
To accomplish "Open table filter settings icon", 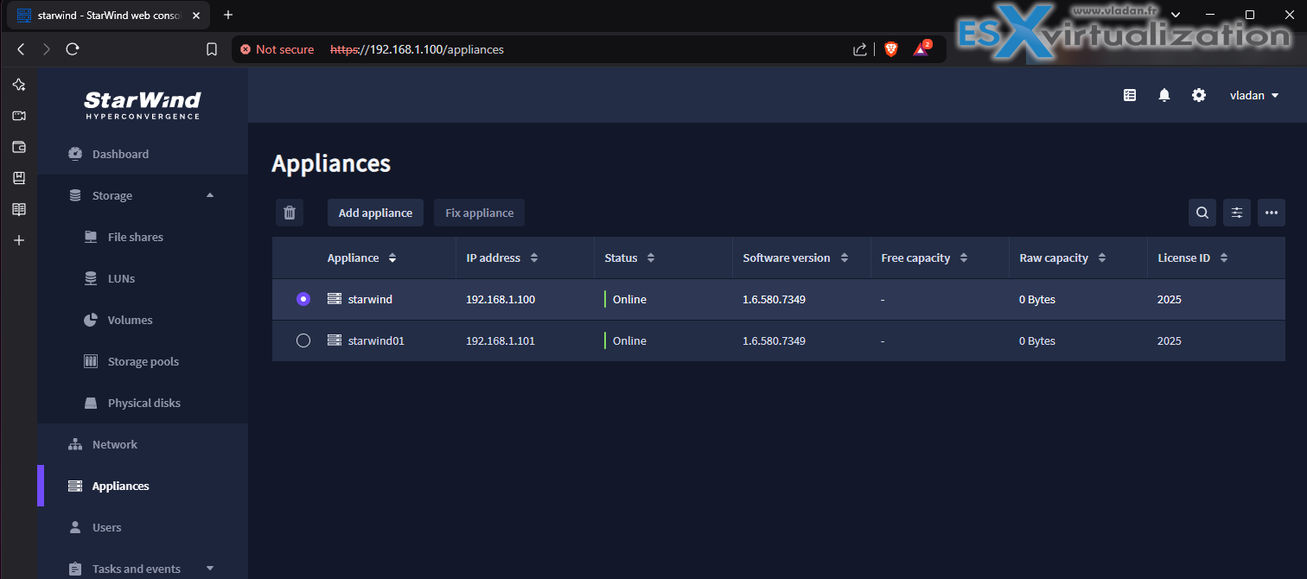I will pyautogui.click(x=1237, y=213).
